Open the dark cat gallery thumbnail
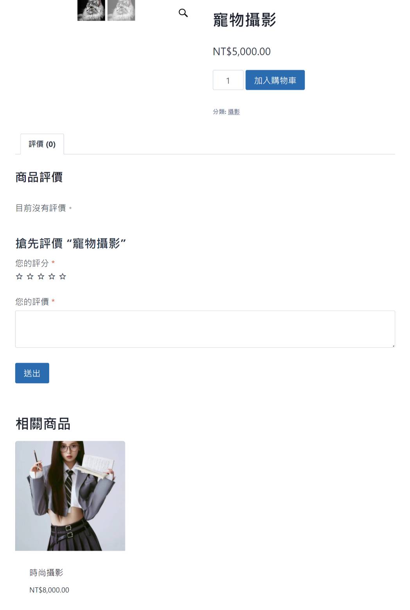The height and width of the screenshot is (610, 410). [x=91, y=10]
